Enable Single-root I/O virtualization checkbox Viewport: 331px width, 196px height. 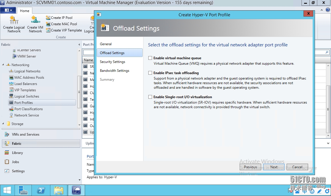150,97
